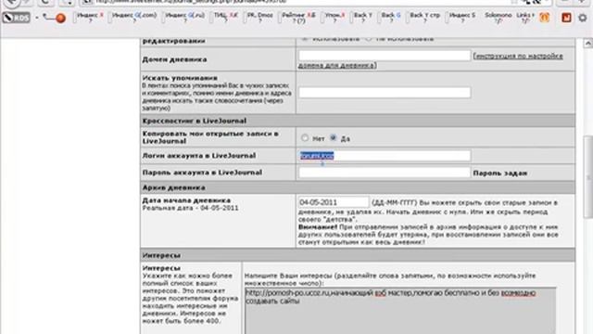Click the LiveJournal login input field
This screenshot has height=334, width=593.
coord(385,156)
